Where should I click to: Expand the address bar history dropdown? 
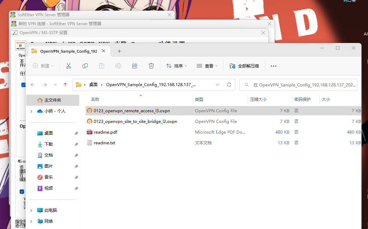[217, 85]
